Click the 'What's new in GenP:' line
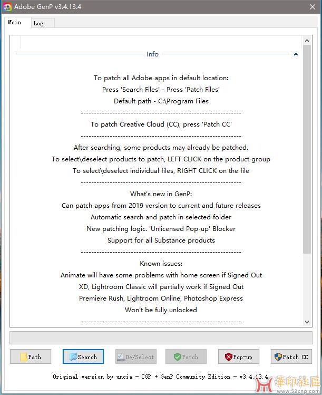Viewport: 322px width, 395px height. pos(161,194)
